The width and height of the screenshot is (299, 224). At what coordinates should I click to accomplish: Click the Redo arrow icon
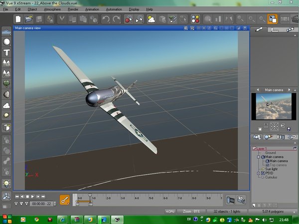click(x=116, y=19)
